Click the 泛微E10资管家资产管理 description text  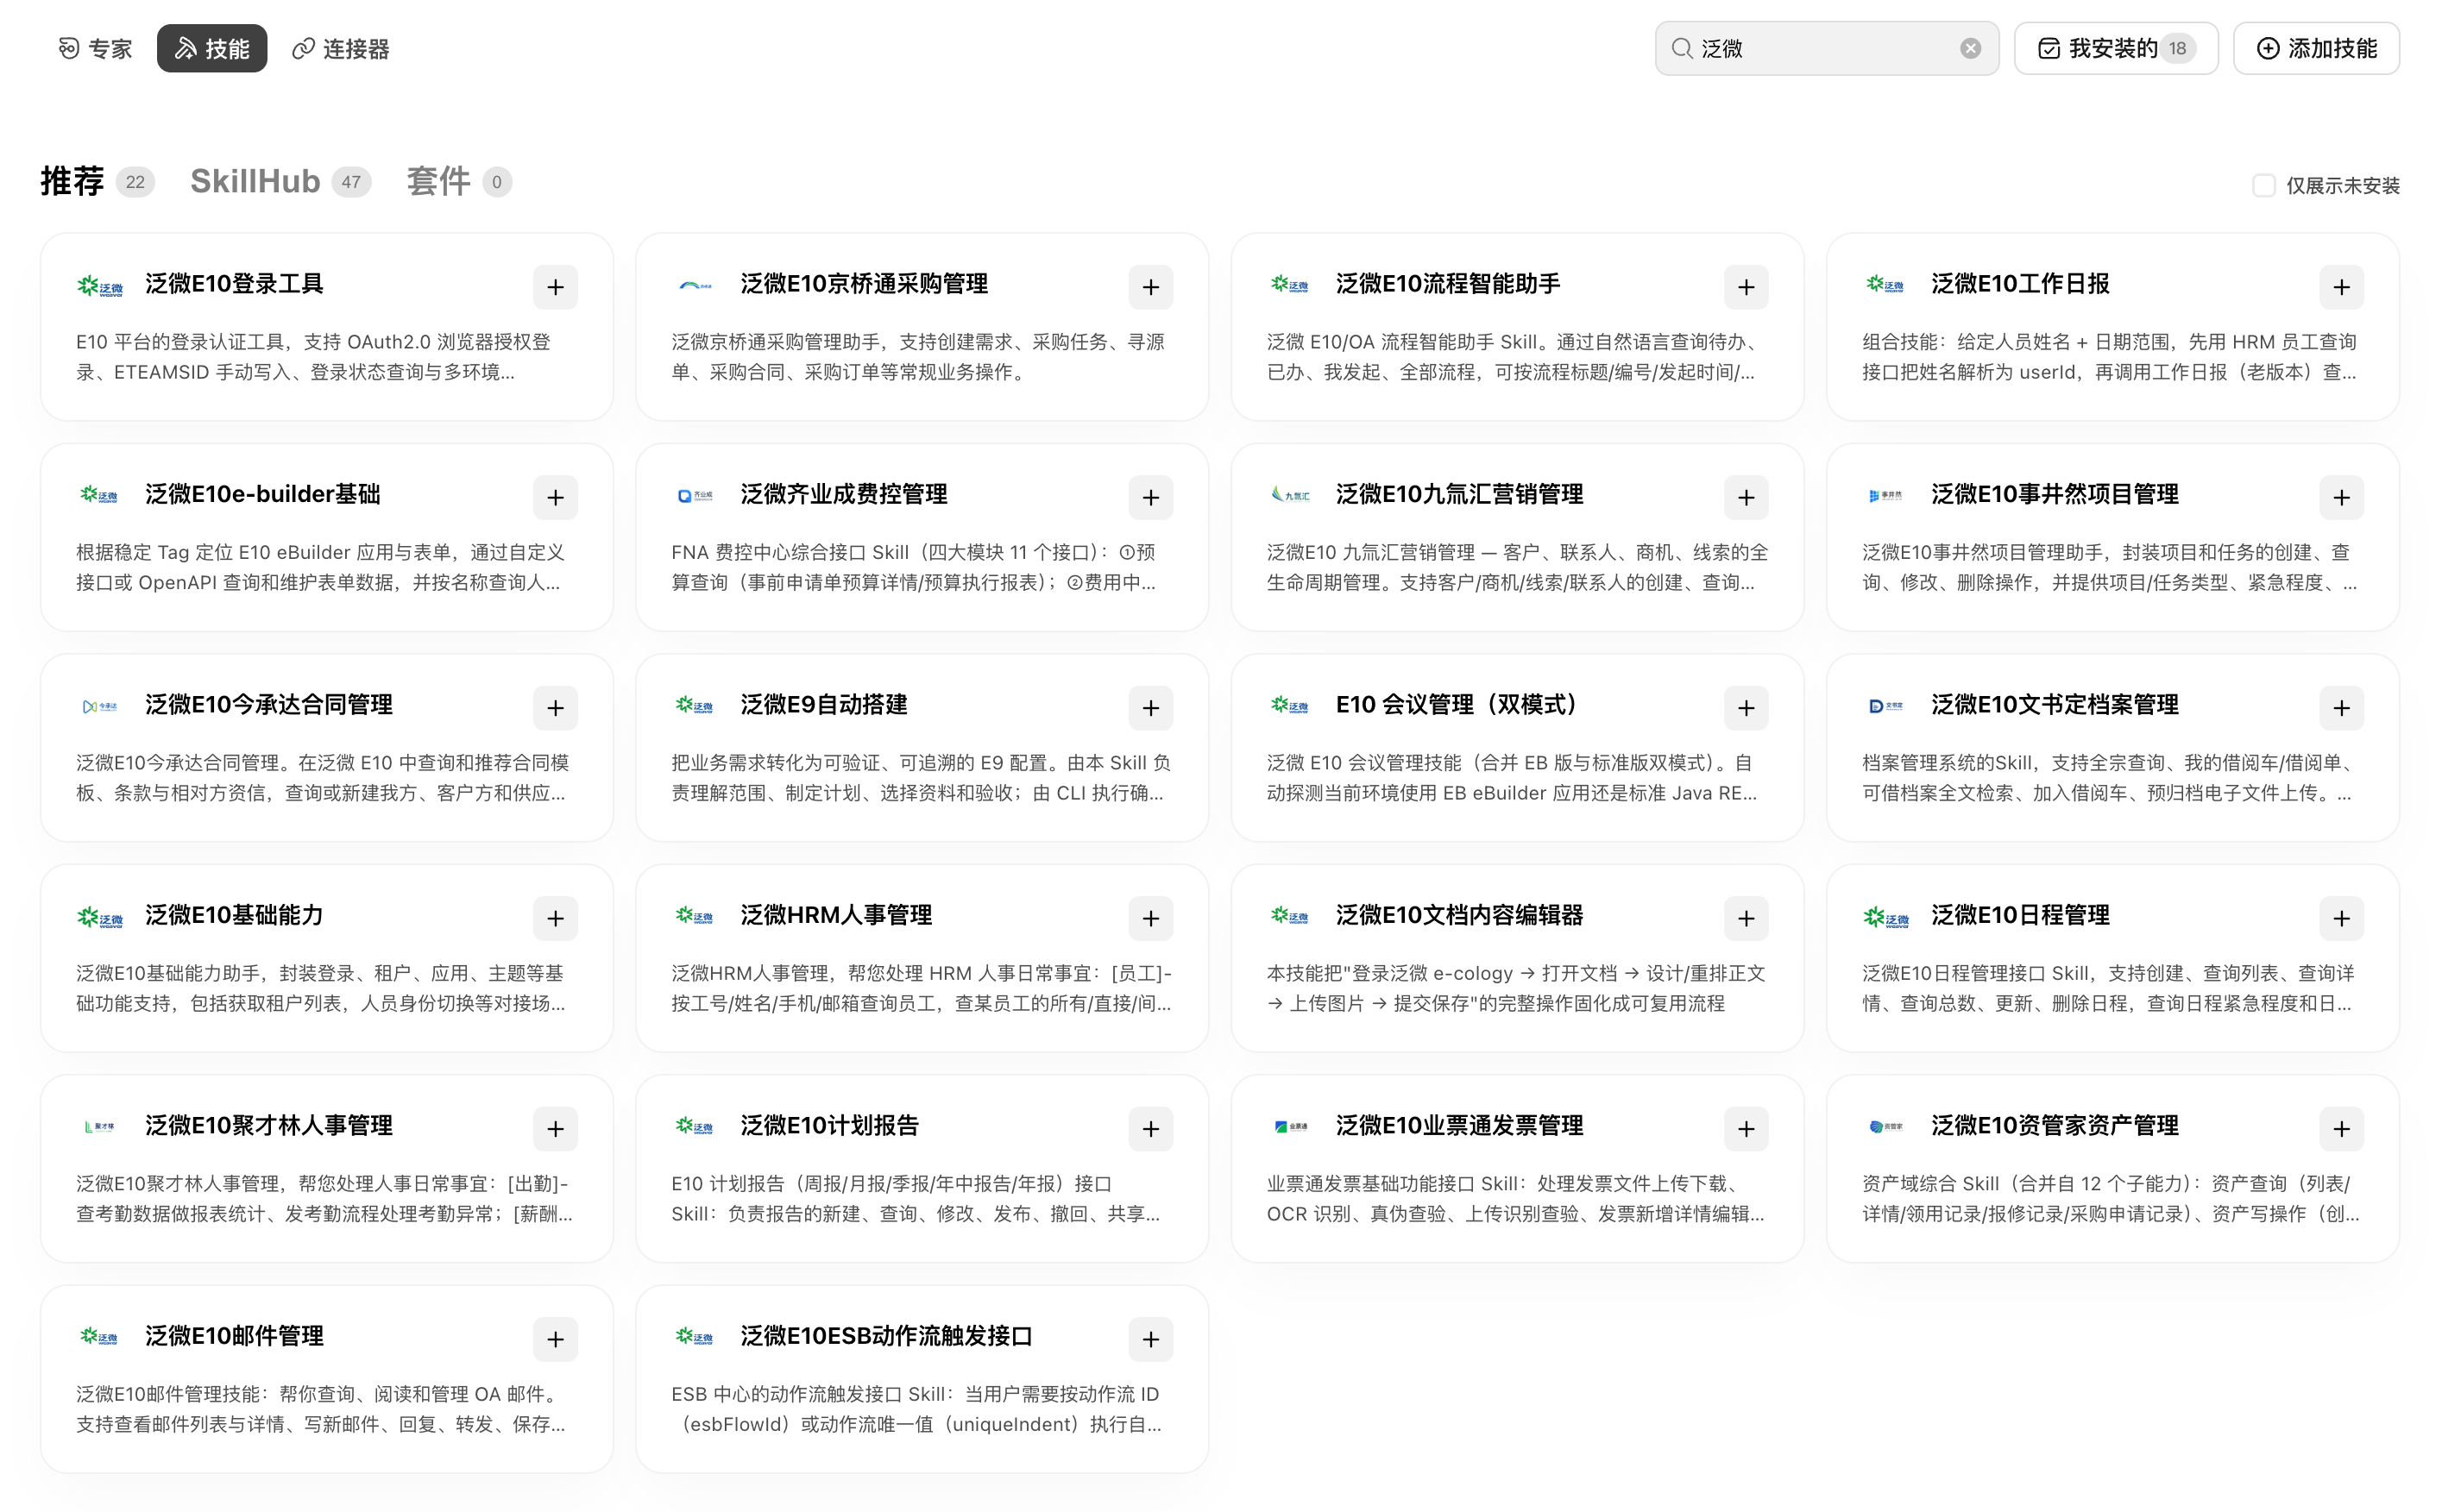pyautogui.click(x=2111, y=1199)
